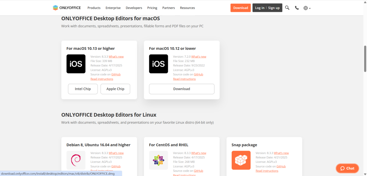Open GitHub link in CentOS card
367x176 pixels.
pos(198,171)
